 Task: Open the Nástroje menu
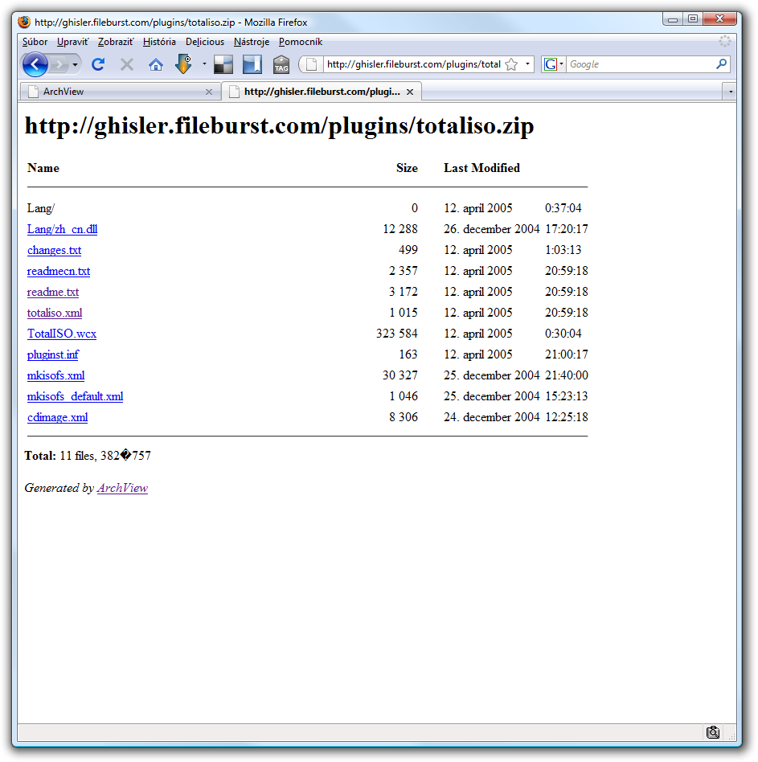pos(252,42)
